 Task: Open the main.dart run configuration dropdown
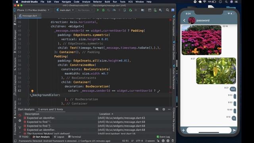65,10
